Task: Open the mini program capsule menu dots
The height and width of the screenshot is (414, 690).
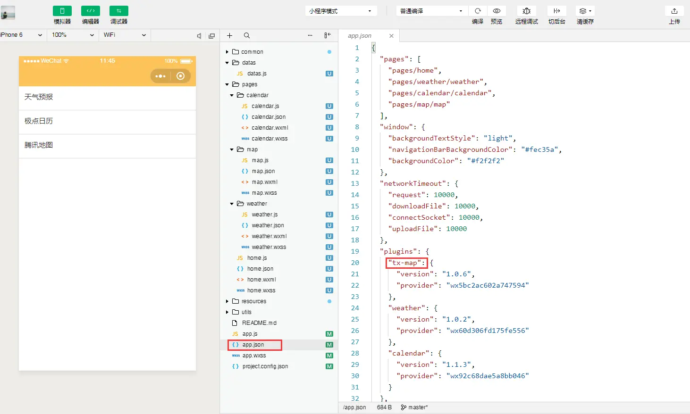Action: [x=160, y=76]
